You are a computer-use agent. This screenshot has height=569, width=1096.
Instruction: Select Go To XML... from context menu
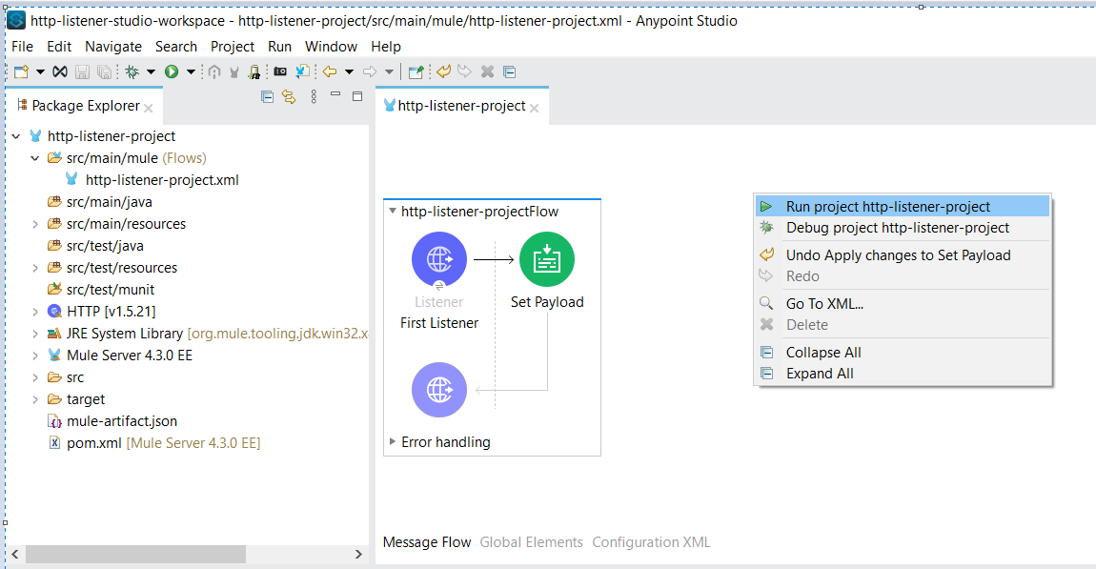point(824,304)
